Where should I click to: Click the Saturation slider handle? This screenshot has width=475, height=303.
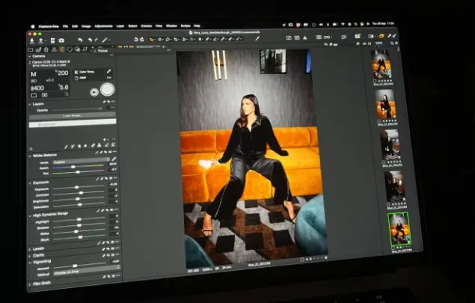[79, 204]
